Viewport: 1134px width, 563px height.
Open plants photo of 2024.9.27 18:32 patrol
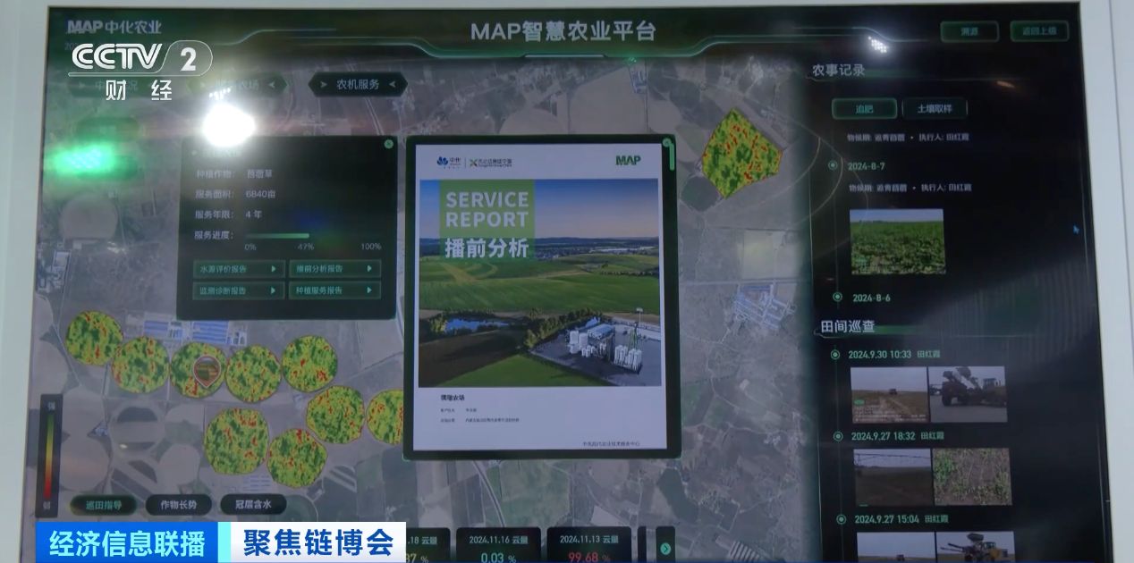[x=971, y=476]
